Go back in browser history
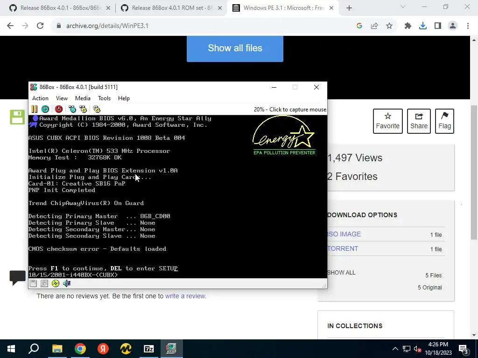Image resolution: width=478 pixels, height=358 pixels. point(10,26)
